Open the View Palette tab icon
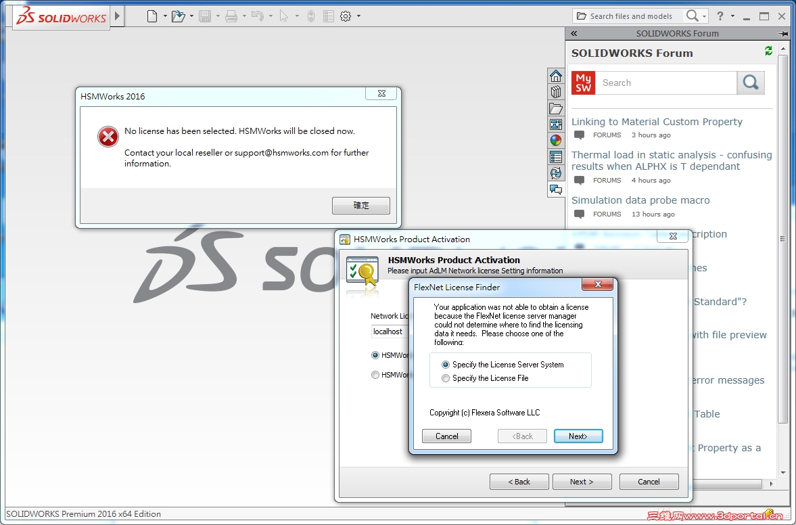Screen dimensions: 796x525 pos(556,124)
